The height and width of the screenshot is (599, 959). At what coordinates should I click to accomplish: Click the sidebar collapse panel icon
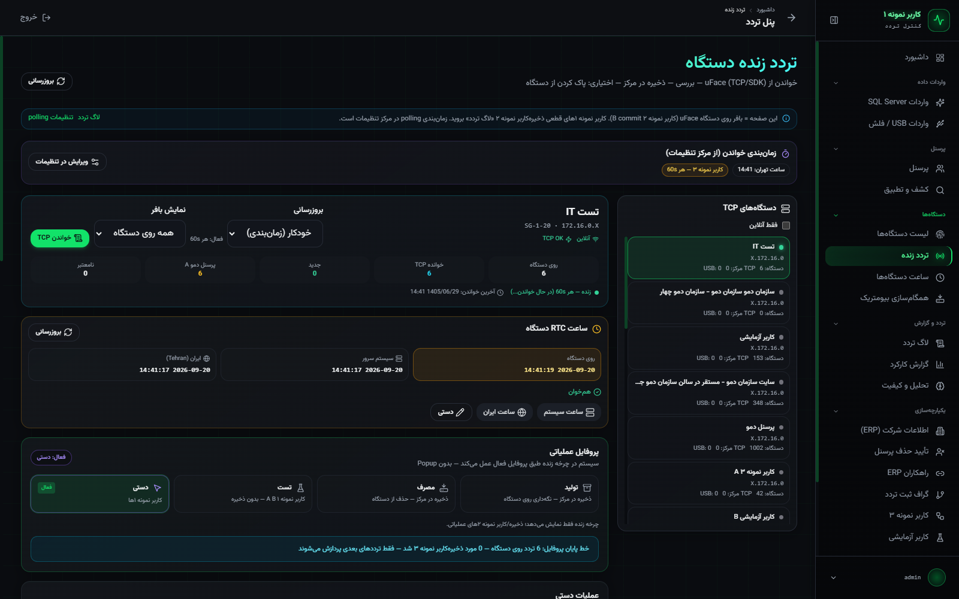click(x=834, y=20)
